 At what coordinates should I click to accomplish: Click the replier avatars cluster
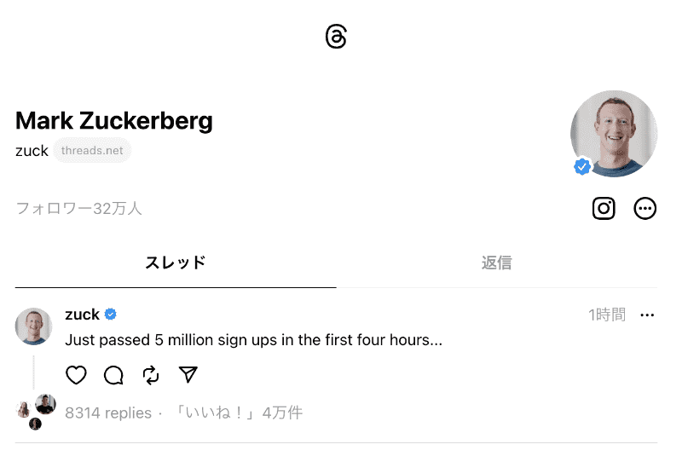36,412
